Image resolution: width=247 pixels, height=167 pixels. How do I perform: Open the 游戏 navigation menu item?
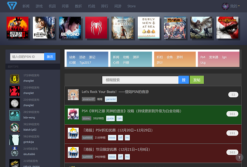click(x=39, y=6)
